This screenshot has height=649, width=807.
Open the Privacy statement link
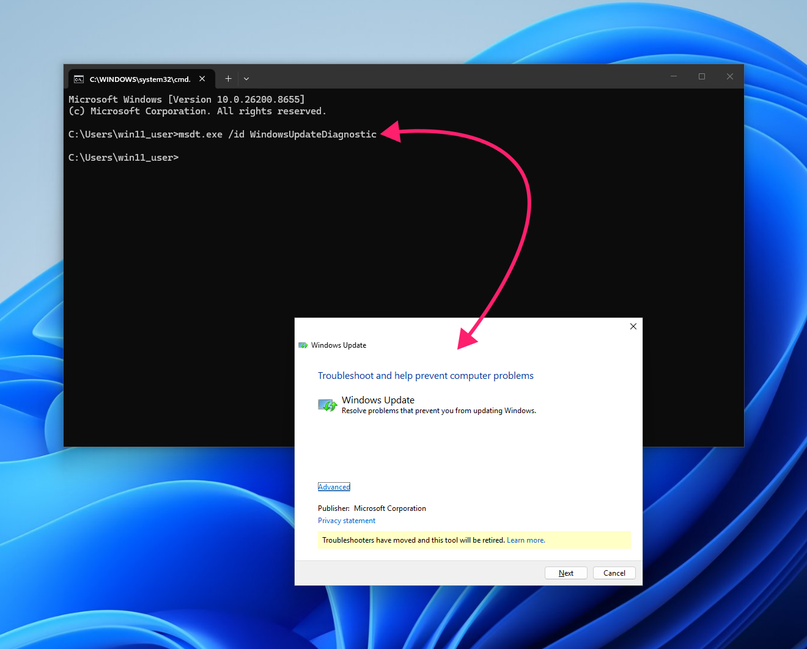tap(347, 521)
